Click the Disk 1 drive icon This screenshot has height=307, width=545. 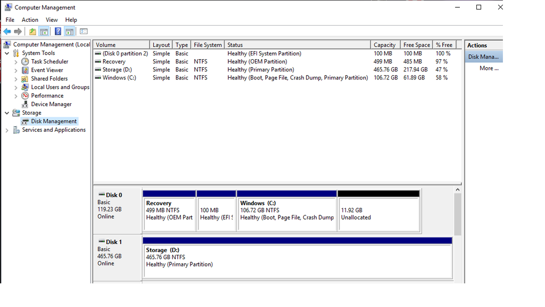coord(102,241)
